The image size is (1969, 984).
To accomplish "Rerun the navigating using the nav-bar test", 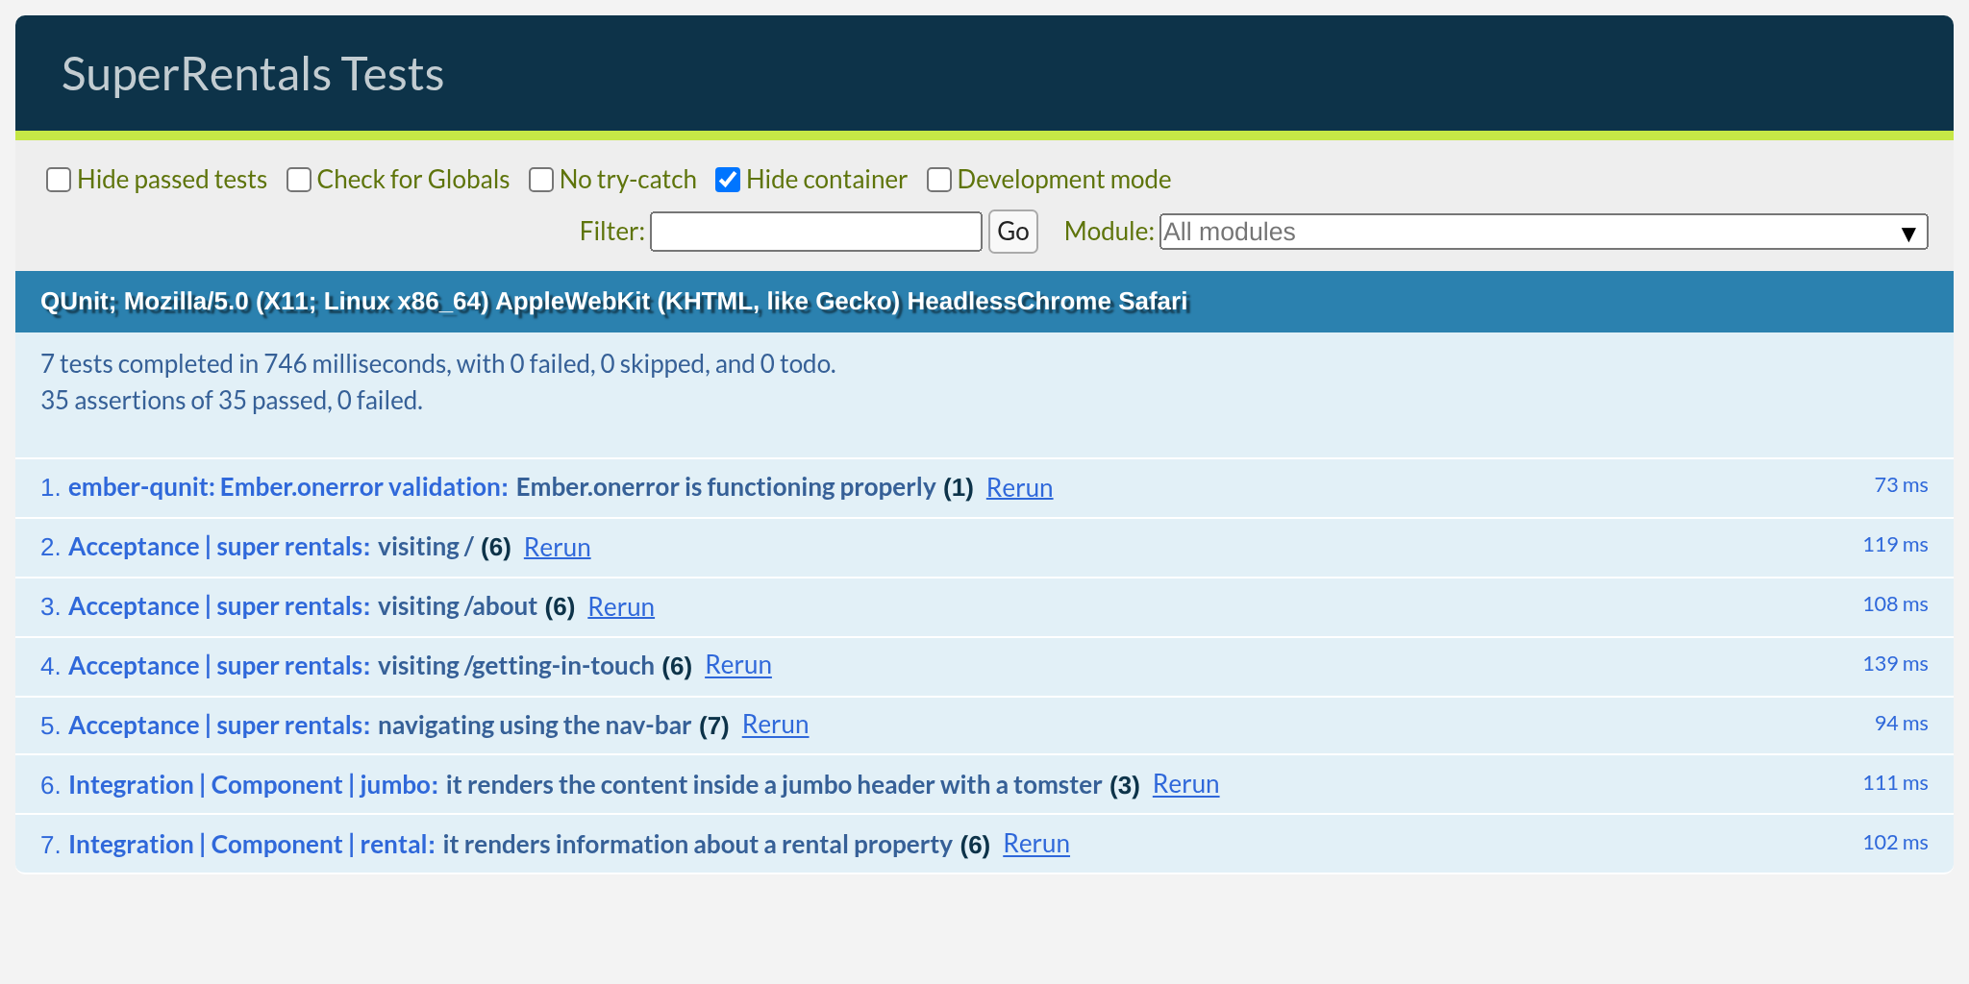I will coord(775,725).
